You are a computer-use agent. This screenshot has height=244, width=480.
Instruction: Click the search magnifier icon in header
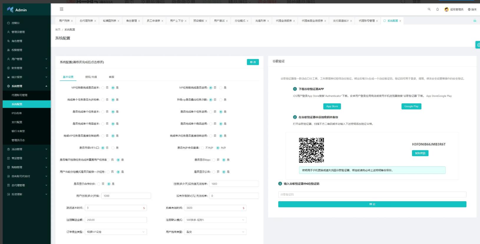pos(429,9)
